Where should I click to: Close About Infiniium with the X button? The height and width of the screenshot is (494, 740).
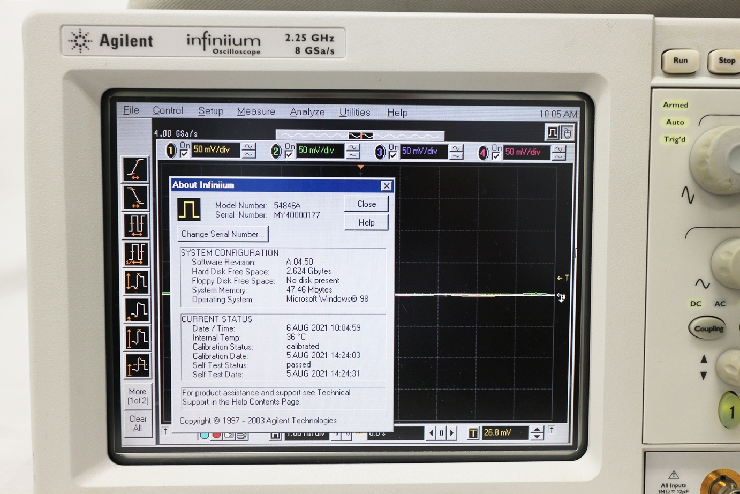pyautogui.click(x=386, y=186)
